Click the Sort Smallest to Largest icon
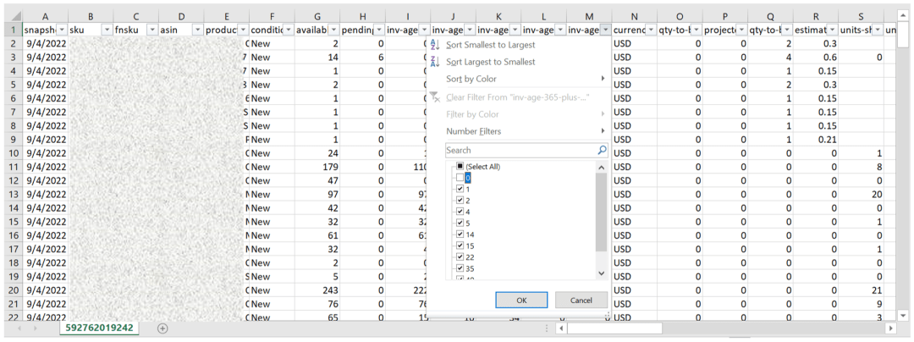914x342 pixels. (435, 45)
